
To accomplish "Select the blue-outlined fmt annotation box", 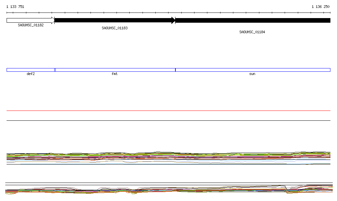I will pos(115,70).
